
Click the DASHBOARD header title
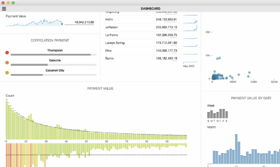151,8
